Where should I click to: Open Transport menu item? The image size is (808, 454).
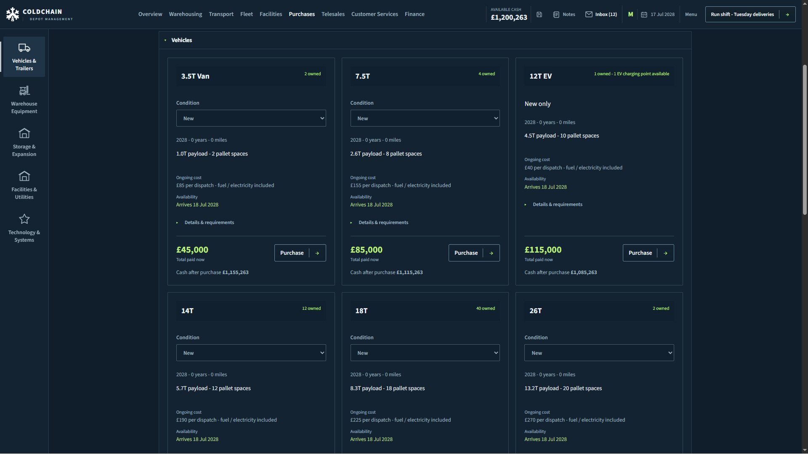click(221, 14)
